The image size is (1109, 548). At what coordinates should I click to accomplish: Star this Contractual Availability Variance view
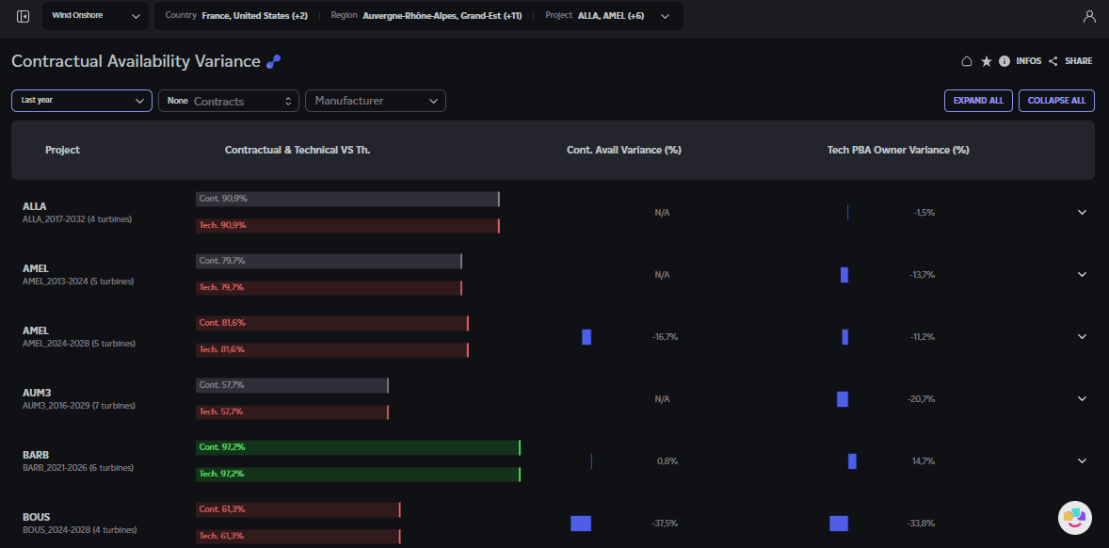click(x=987, y=60)
